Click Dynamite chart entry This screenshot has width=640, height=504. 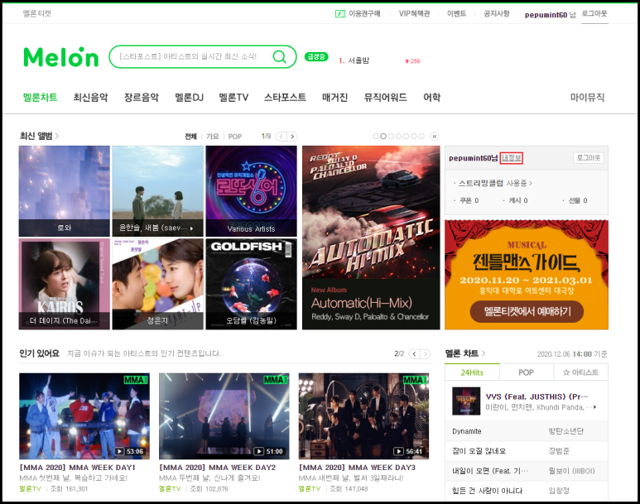(466, 431)
